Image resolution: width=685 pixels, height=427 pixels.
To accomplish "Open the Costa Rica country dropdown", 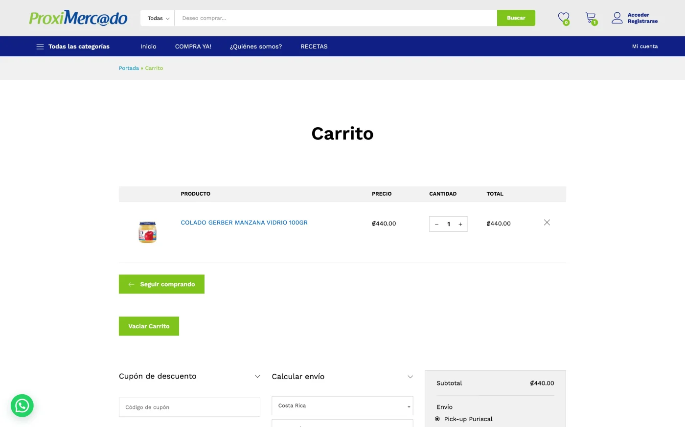I will pos(342,405).
